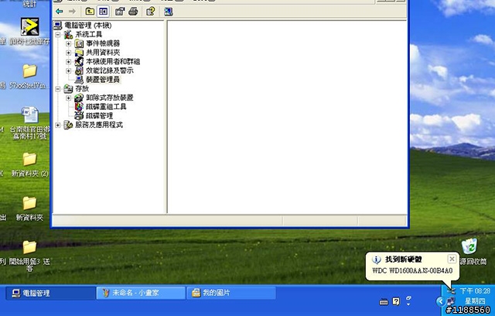Expand the 事件檢視器 node
The image size is (495, 316).
(69, 43)
